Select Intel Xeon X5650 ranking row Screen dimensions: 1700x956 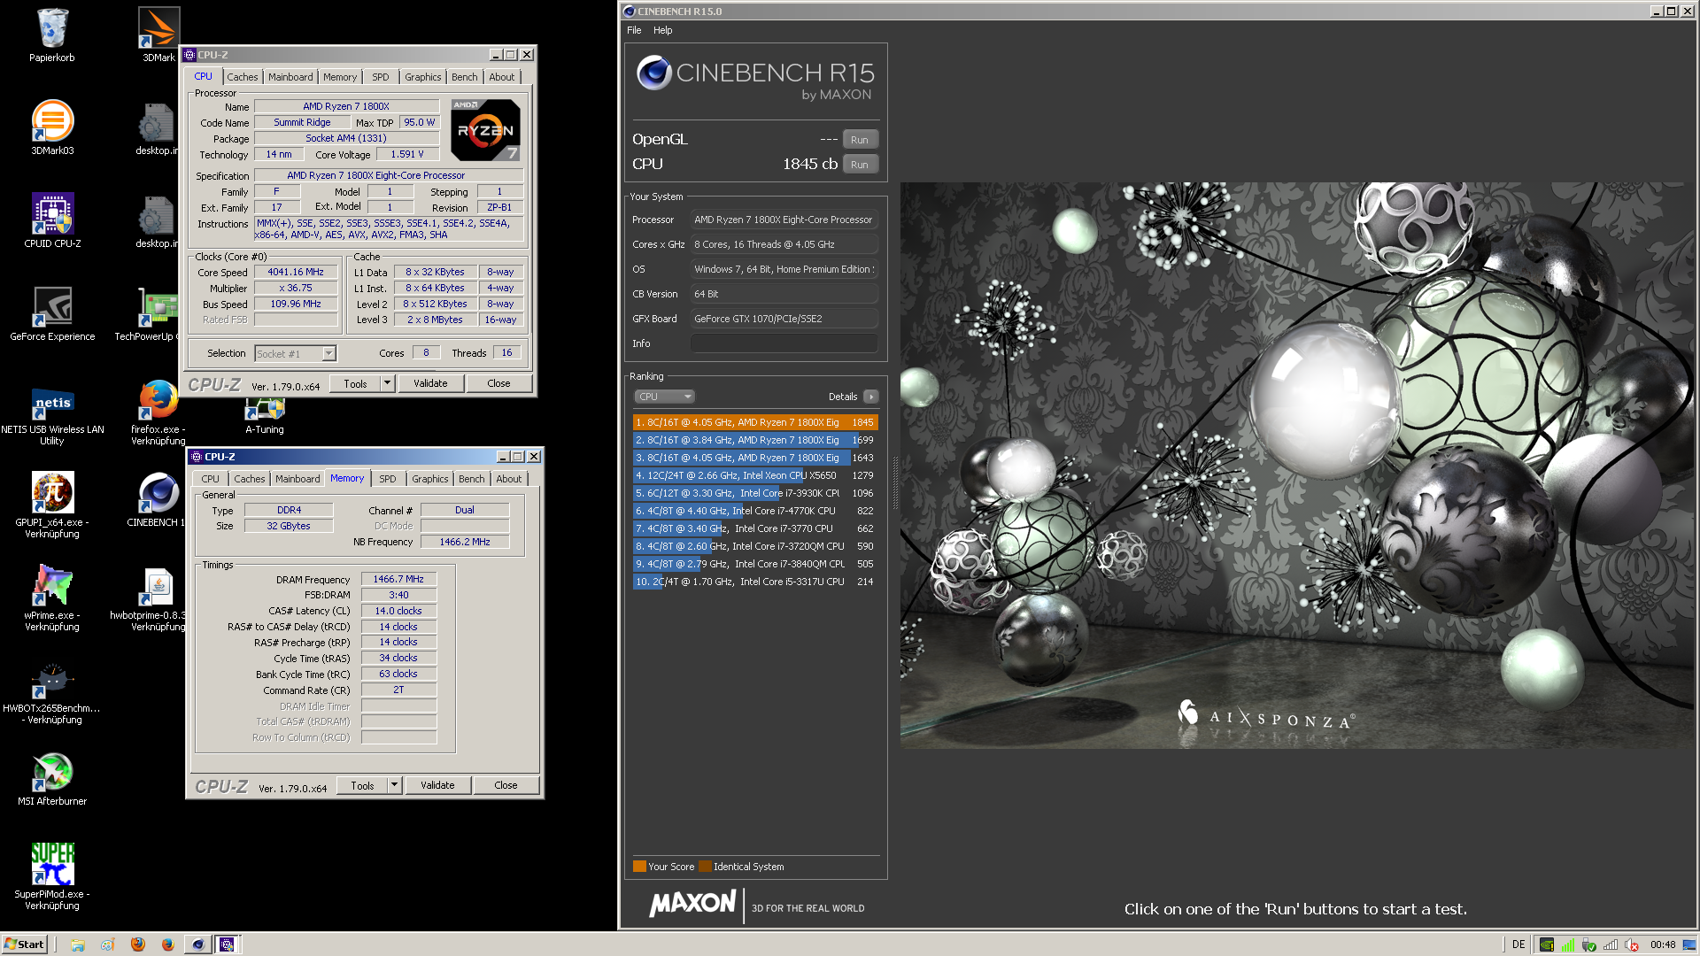755,475
